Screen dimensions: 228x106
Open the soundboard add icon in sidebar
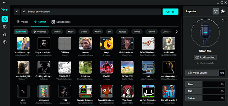[x=5, y=27]
